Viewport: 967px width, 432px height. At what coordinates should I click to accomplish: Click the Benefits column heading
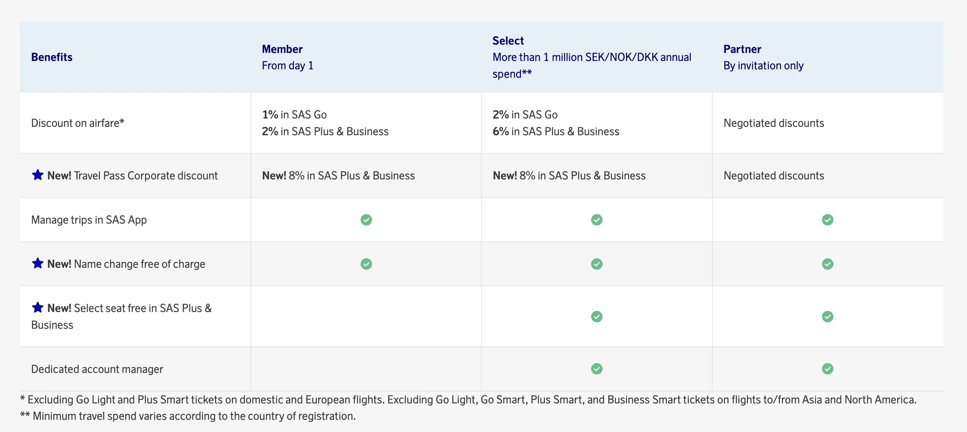coord(52,57)
